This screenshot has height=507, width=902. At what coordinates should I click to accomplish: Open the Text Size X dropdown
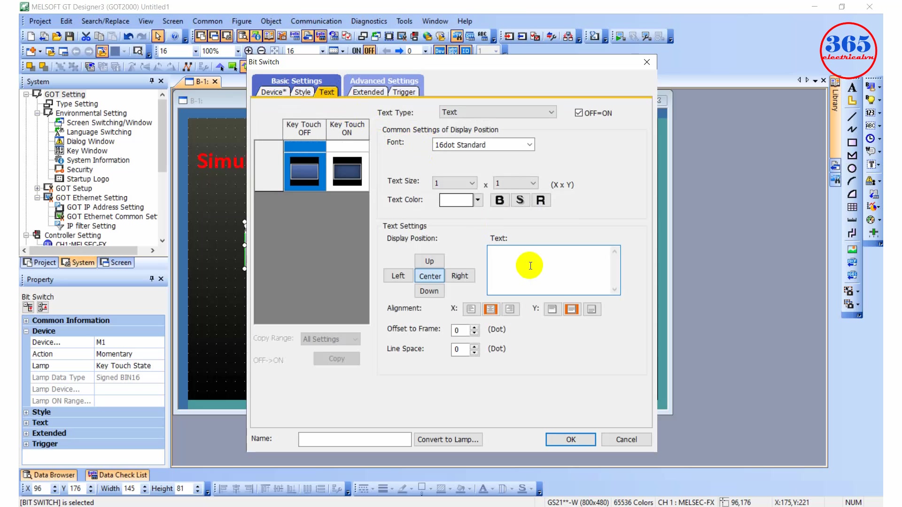coord(455,183)
